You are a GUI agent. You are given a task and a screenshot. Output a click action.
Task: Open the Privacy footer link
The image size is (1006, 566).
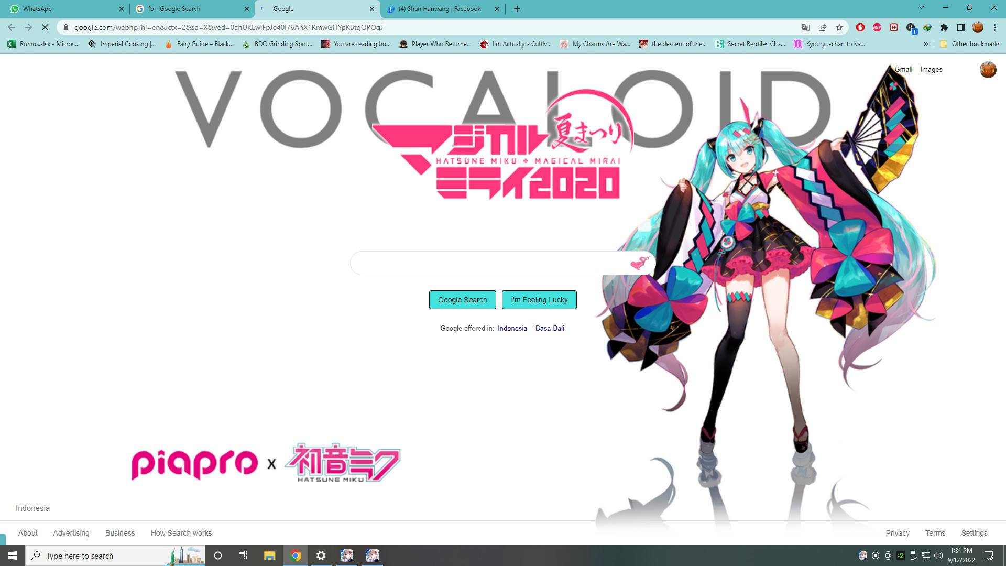pyautogui.click(x=898, y=533)
